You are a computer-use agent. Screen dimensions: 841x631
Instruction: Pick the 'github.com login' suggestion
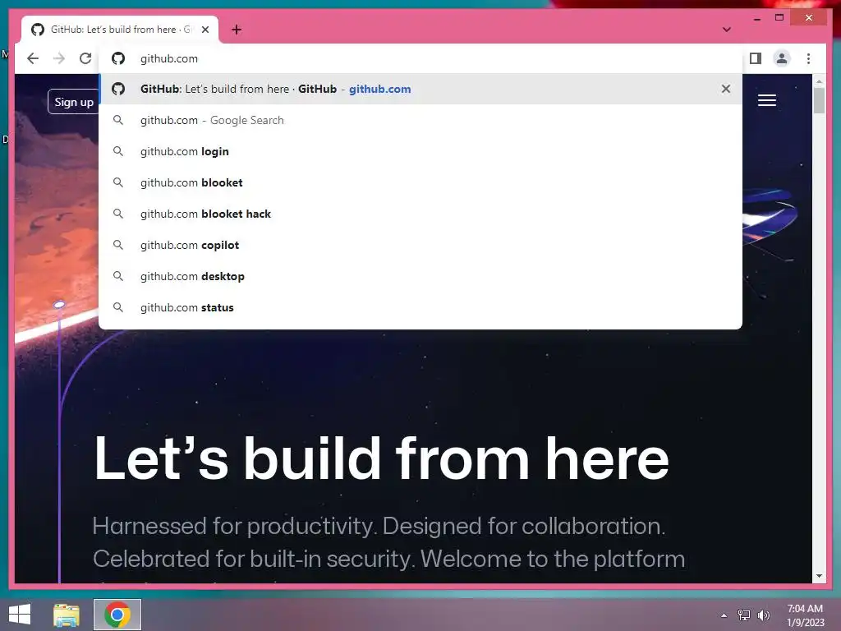[420, 151]
